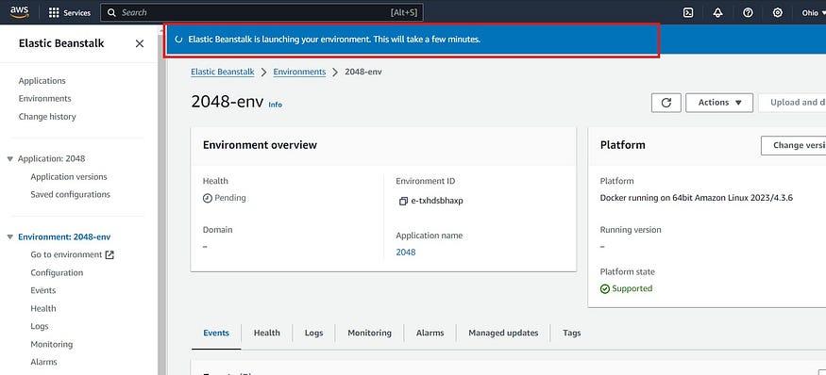The image size is (826, 375).
Task: Open the Ohio region dropdown
Action: (814, 12)
